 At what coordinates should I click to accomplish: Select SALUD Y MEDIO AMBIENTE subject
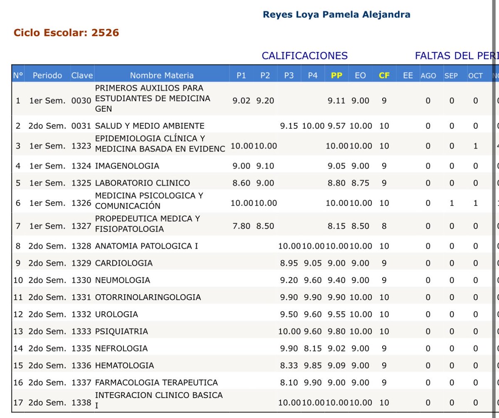(150, 126)
